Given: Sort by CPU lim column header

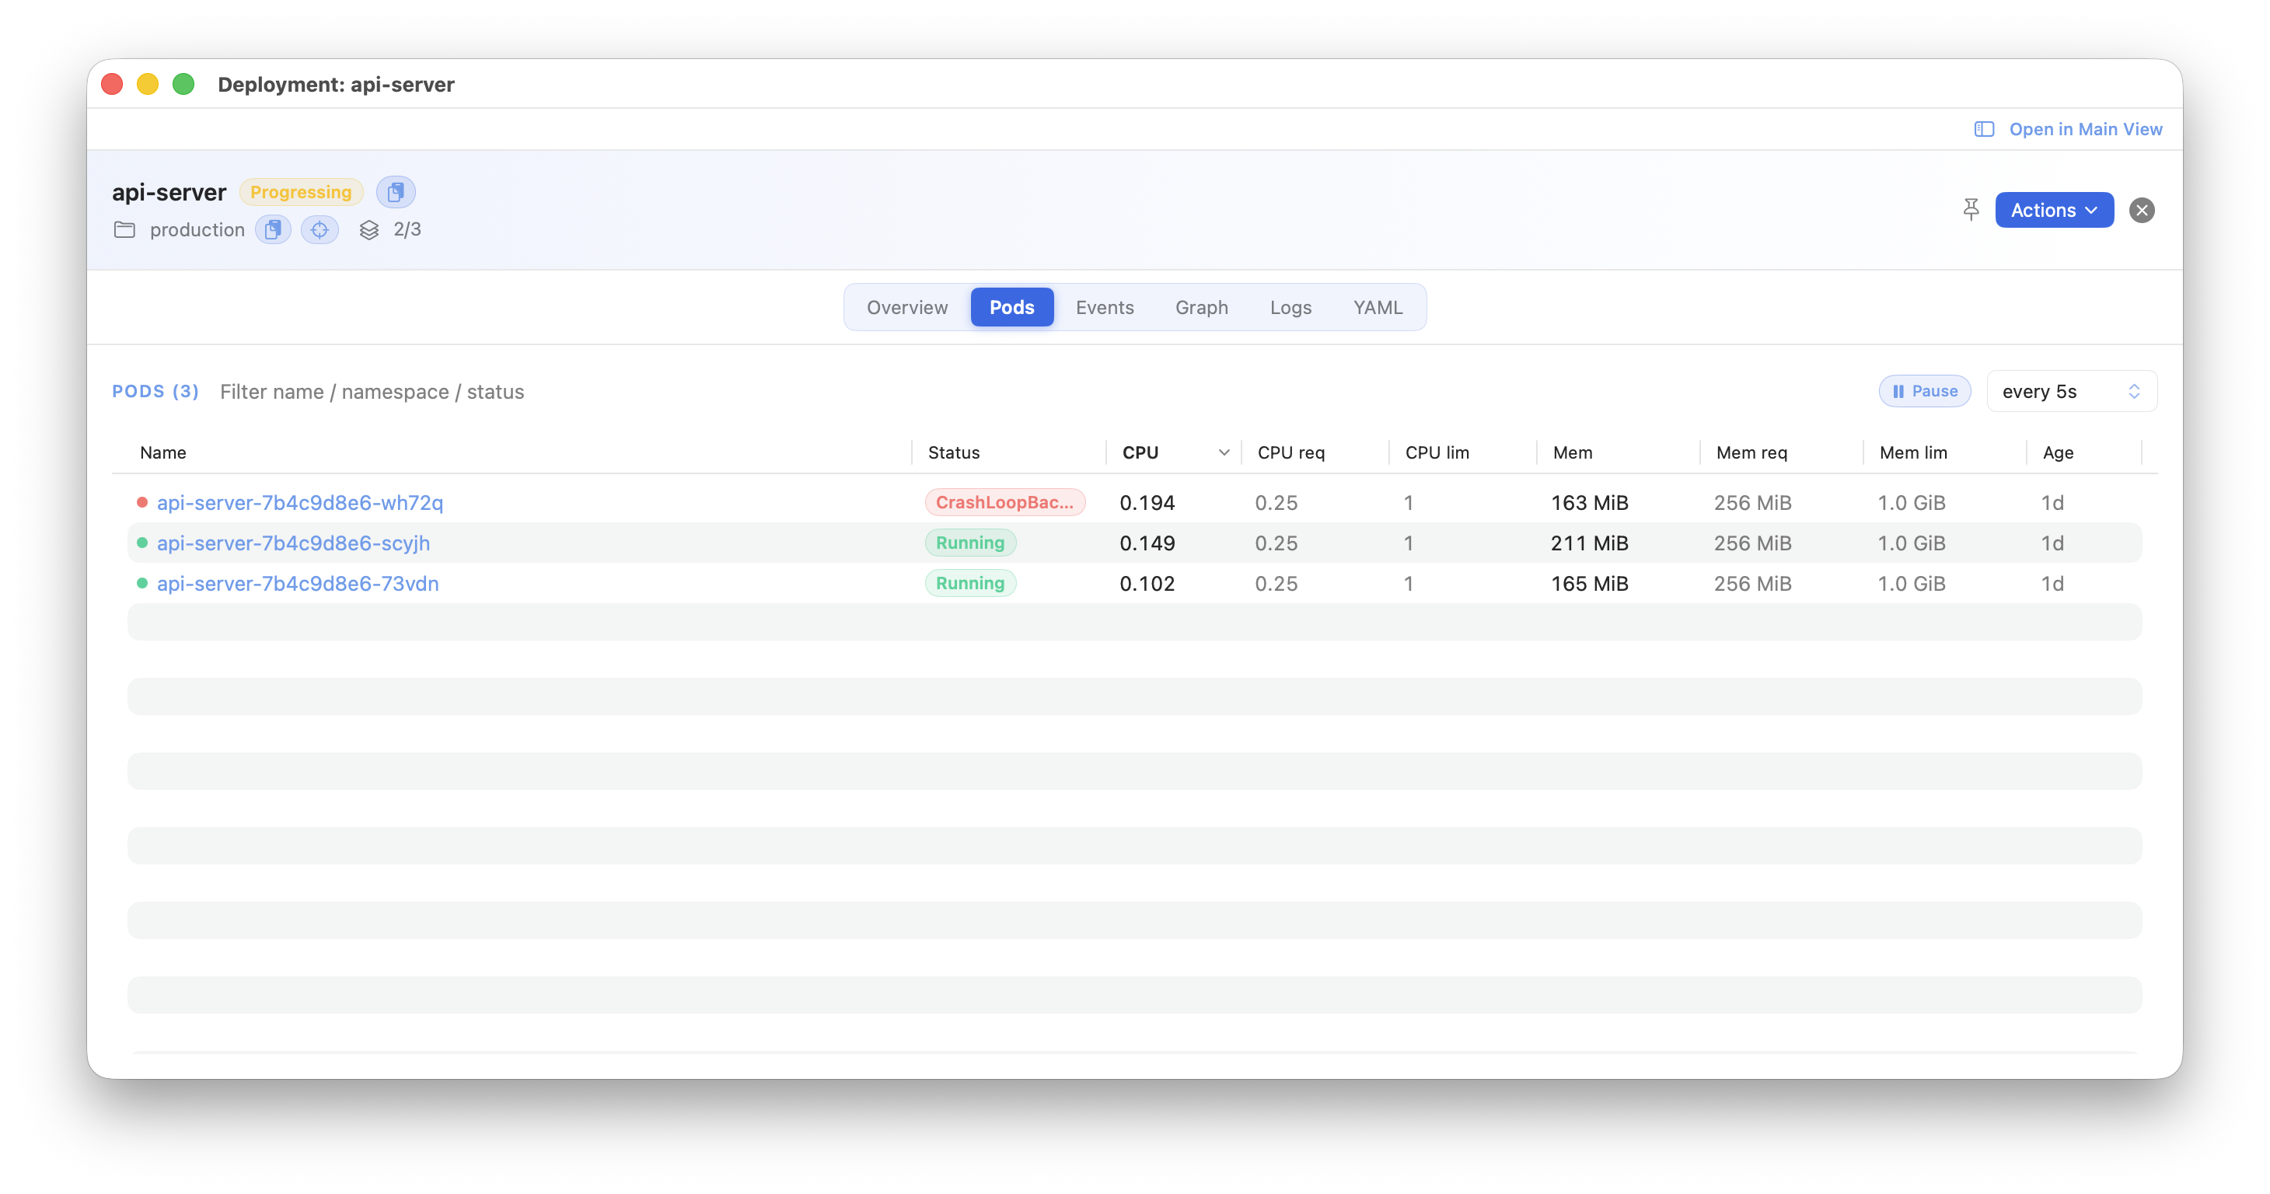Looking at the screenshot, I should click(1437, 453).
